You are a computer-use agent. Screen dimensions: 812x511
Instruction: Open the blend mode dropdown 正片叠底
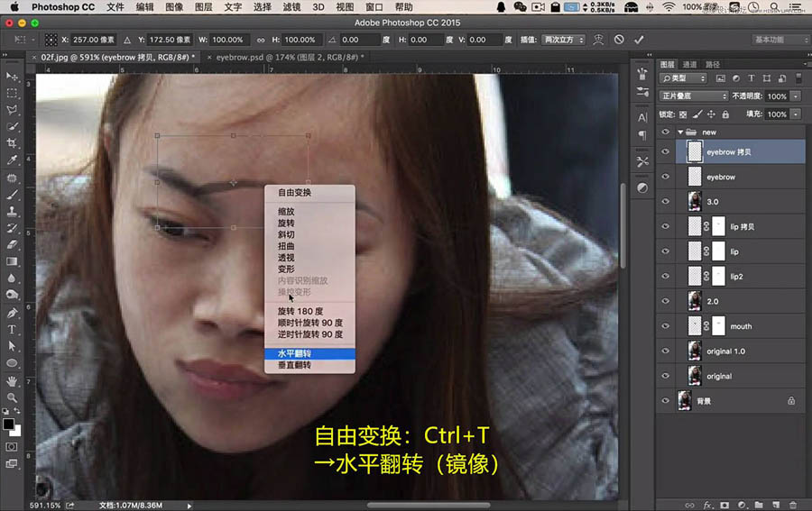[x=694, y=96]
